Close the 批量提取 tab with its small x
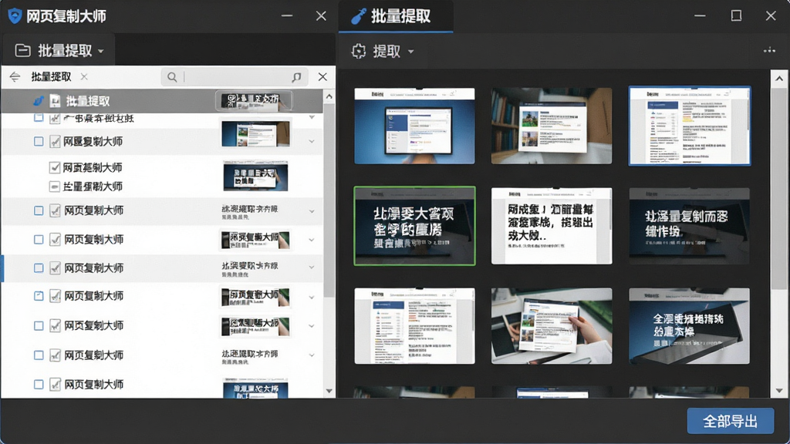790x444 pixels. click(x=84, y=76)
